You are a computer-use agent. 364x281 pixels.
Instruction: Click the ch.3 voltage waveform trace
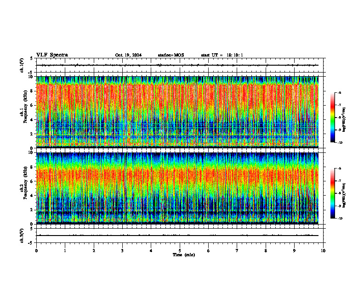point(177,236)
